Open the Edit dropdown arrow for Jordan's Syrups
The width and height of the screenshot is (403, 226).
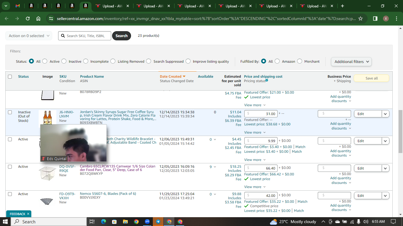[x=386, y=114]
